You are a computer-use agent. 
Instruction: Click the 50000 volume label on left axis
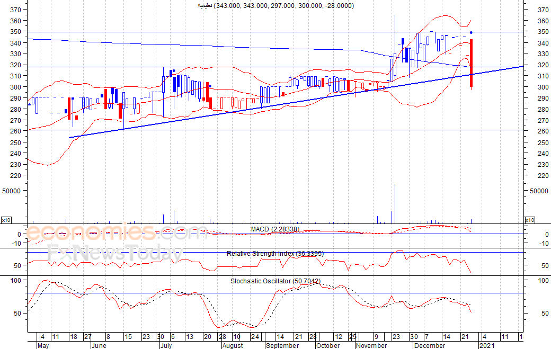pos(12,191)
